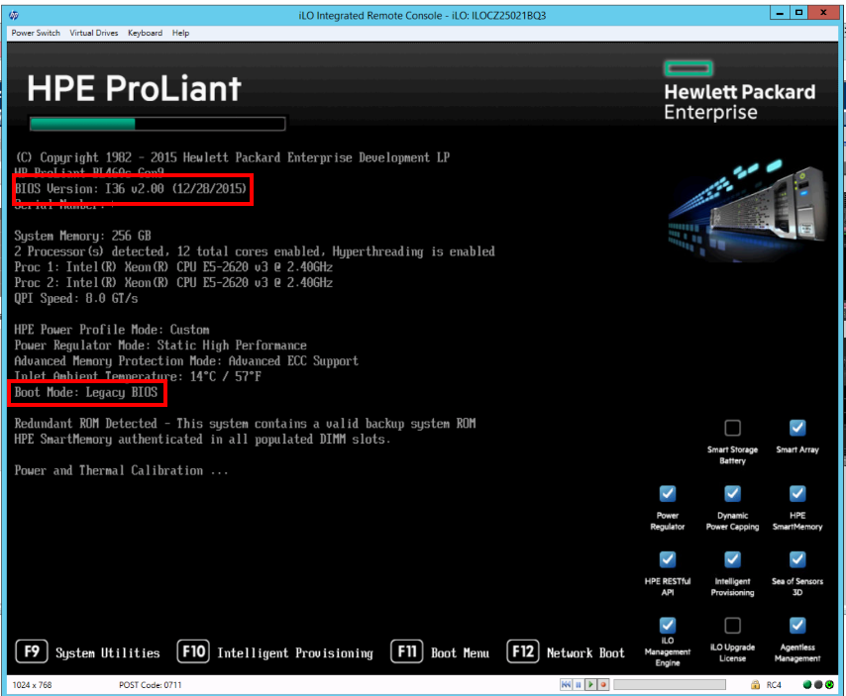Click the Boot Mode: Legacy BIOS line
Image resolution: width=846 pixels, height=696 pixels.
[86, 392]
